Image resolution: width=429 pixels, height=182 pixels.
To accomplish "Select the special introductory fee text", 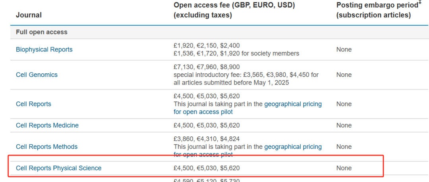I will 246,79.
